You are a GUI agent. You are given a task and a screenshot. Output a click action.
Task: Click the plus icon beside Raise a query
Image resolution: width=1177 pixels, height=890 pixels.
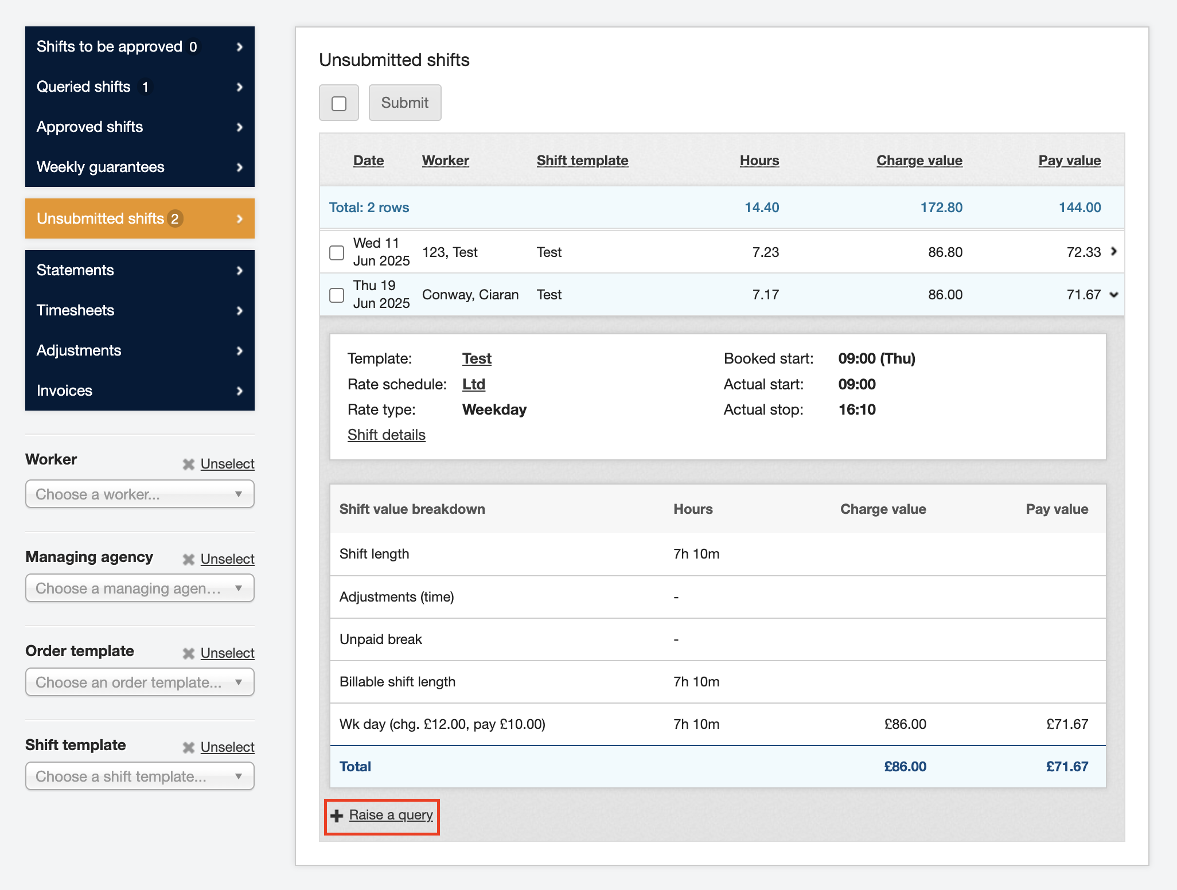(337, 815)
